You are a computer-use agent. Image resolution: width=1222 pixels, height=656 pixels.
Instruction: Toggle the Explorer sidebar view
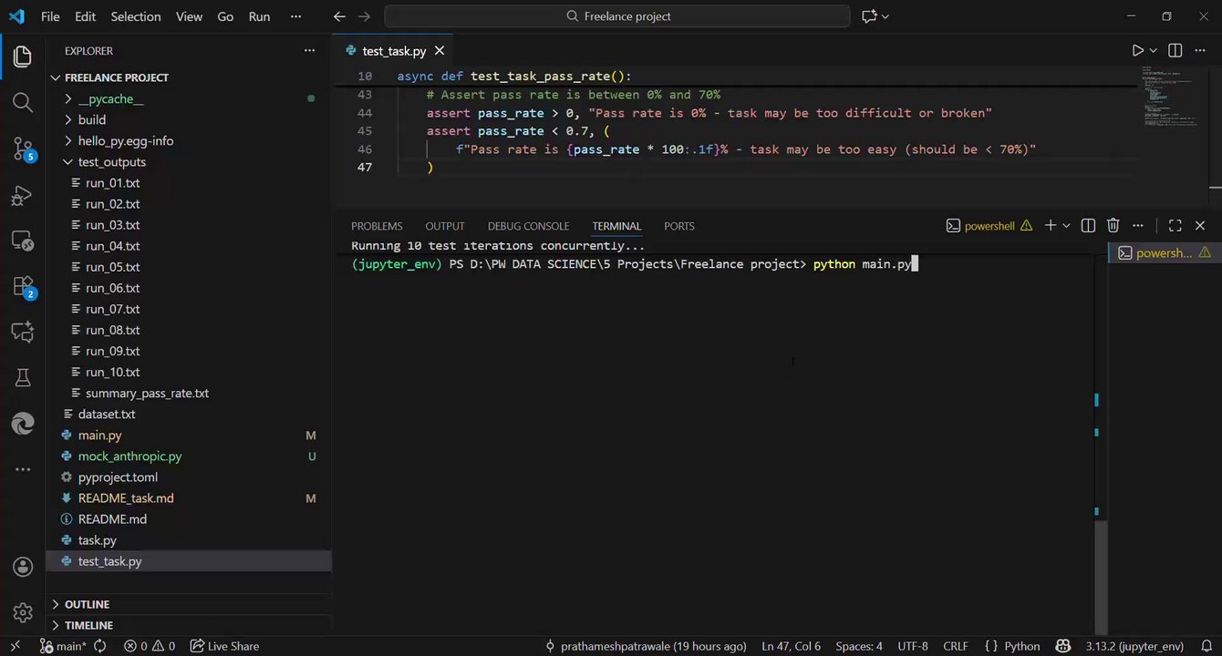23,56
